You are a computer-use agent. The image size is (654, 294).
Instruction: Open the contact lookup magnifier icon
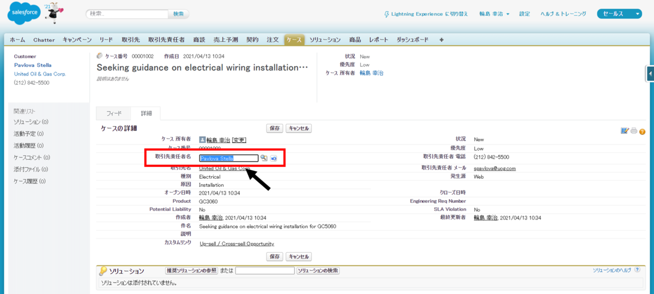tap(264, 158)
